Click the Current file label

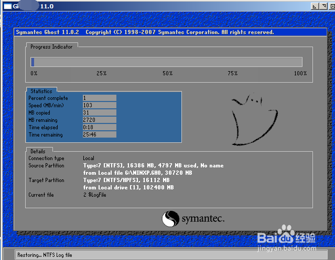(x=41, y=195)
